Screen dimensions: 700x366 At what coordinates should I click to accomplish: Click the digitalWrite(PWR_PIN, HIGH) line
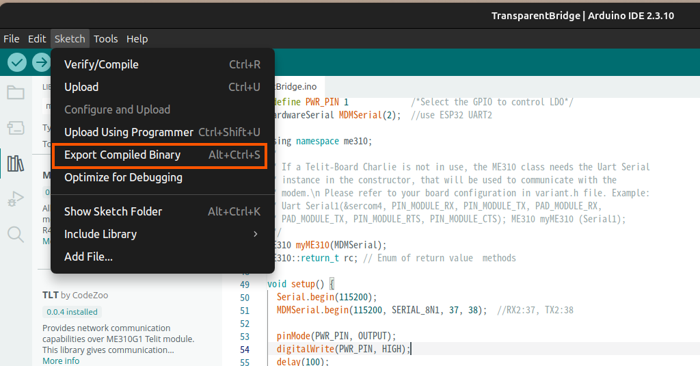(343, 349)
